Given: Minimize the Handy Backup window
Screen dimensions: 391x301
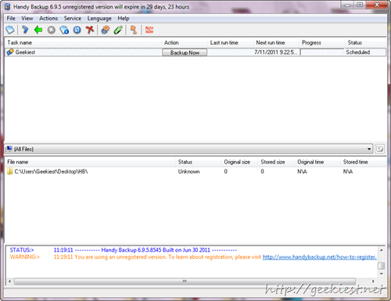Looking at the screenshot, I should point(348,5).
